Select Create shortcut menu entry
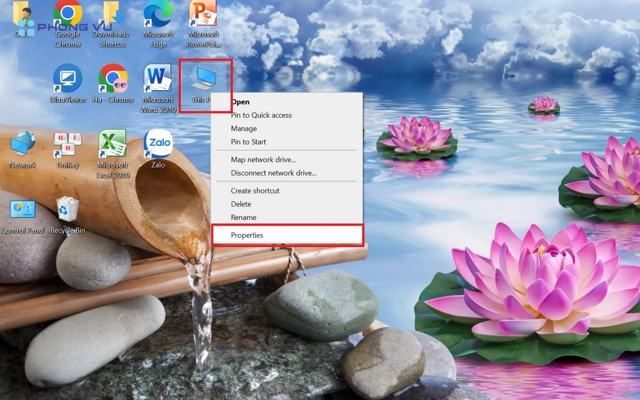 pyautogui.click(x=255, y=191)
